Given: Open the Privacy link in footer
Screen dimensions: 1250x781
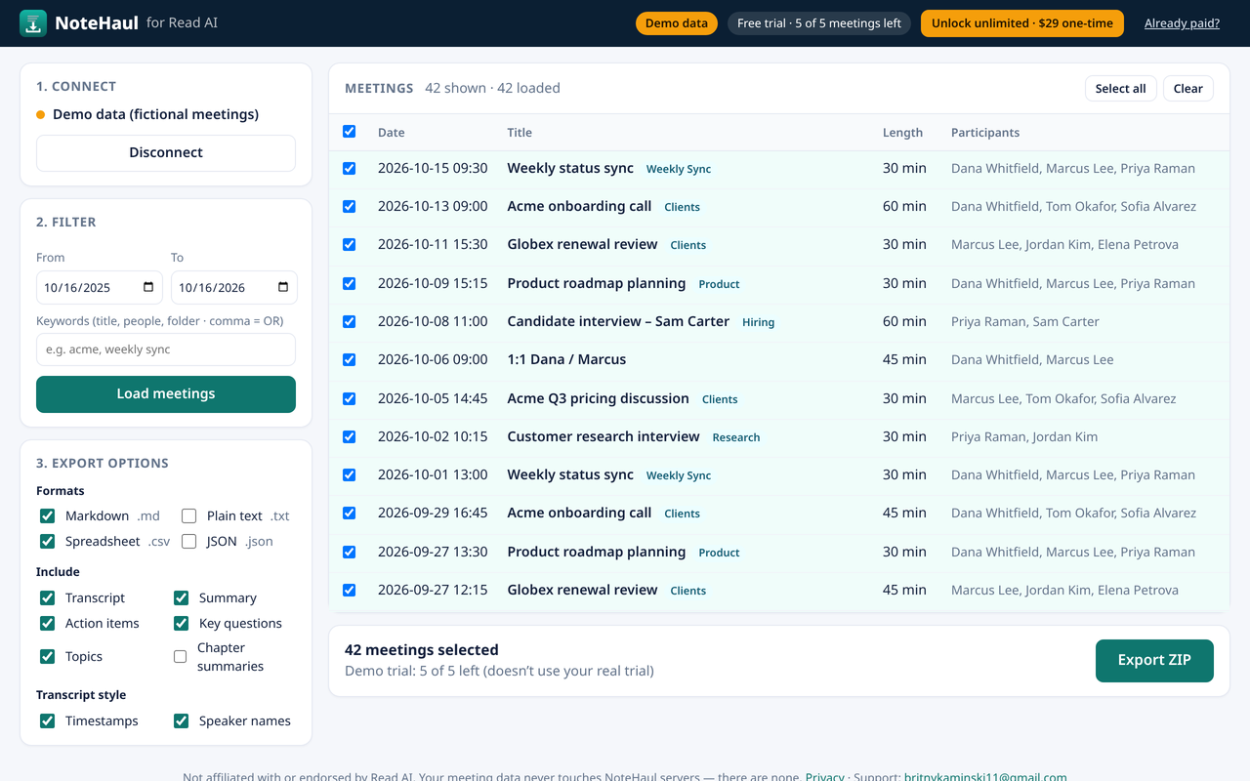Looking at the screenshot, I should click(x=825, y=777).
